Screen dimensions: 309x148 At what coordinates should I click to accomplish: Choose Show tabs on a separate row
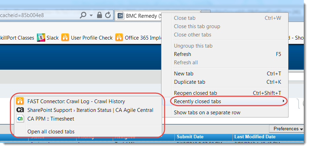207,113
